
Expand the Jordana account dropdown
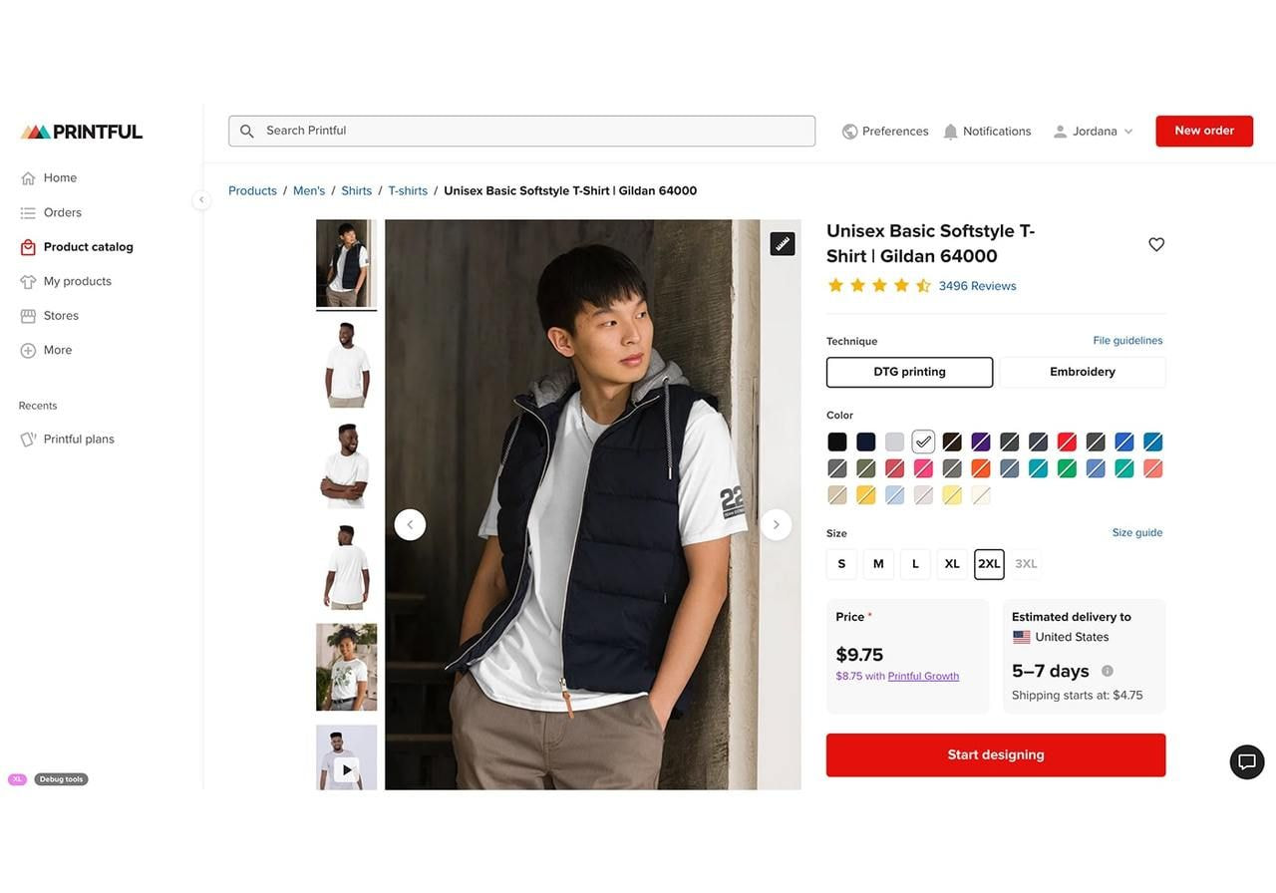tap(1094, 132)
